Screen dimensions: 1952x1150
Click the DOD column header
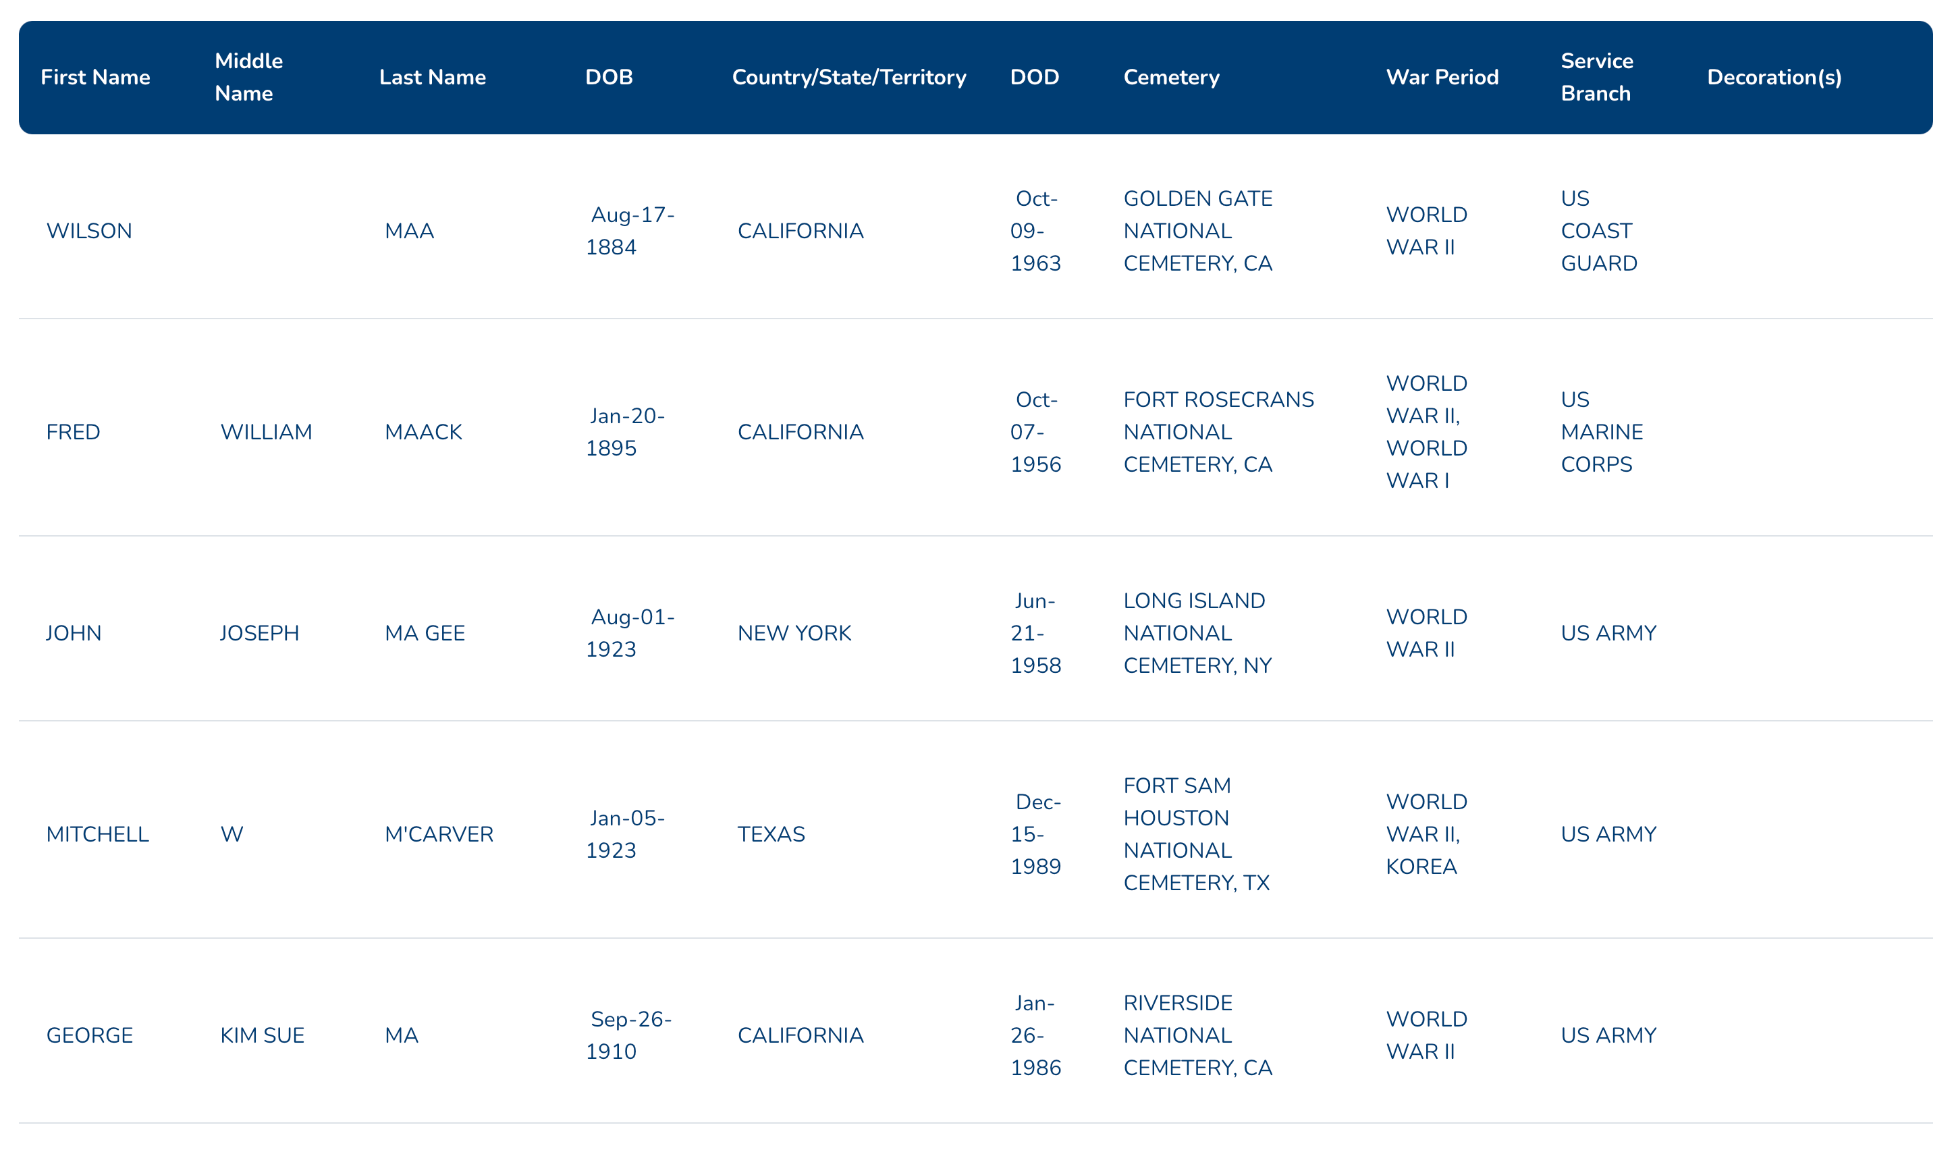(1035, 78)
